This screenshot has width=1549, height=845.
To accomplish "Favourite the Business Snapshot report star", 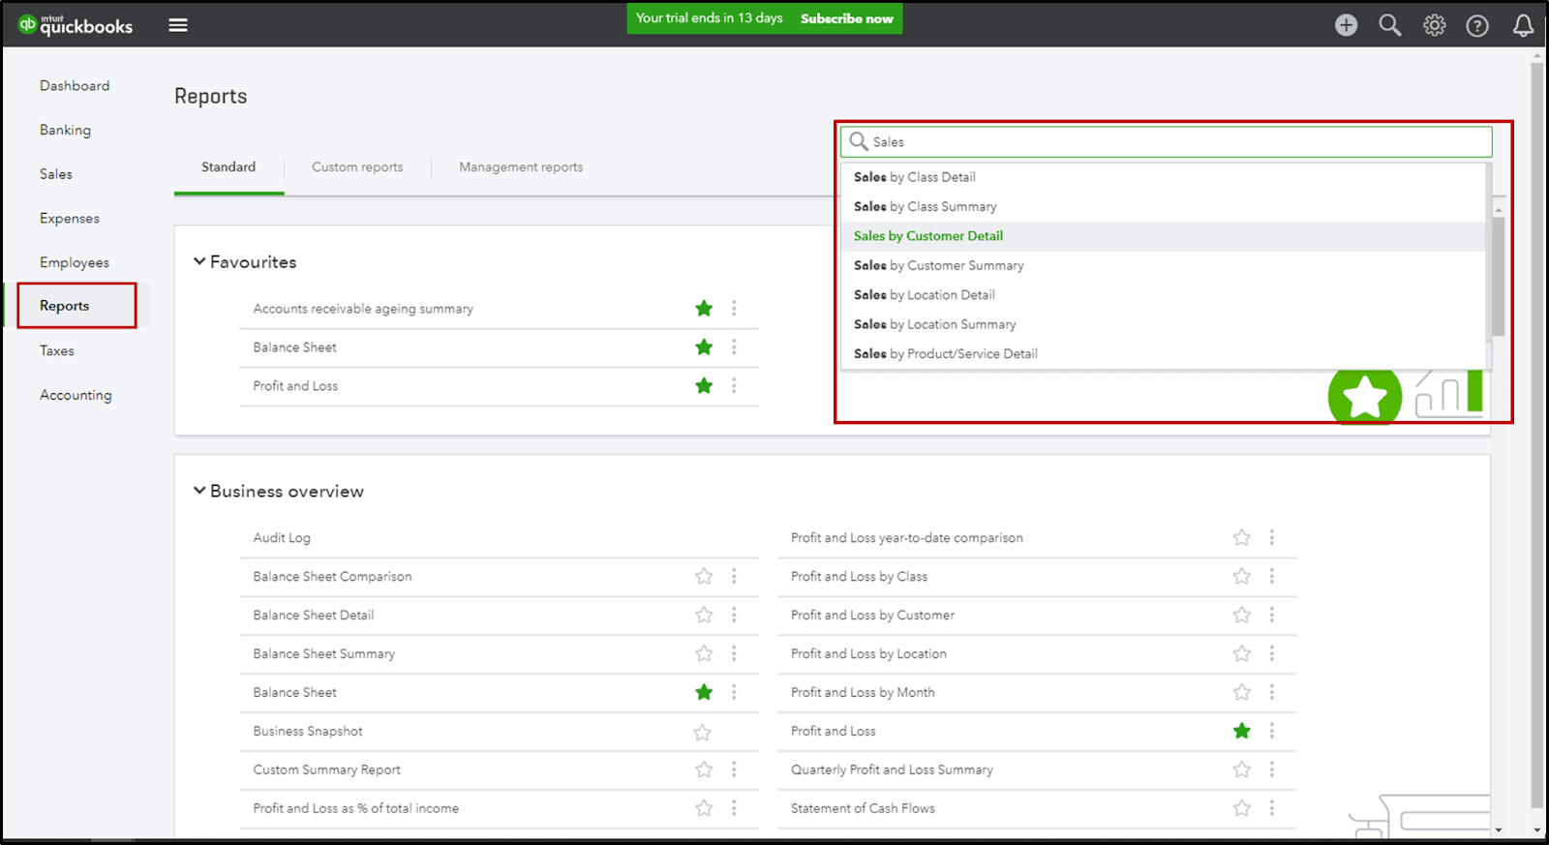I will (703, 732).
